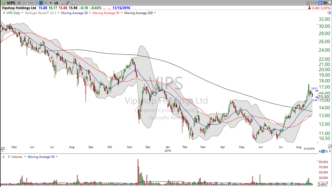This screenshot has width=332, height=187.
Task: Click the add indicator grid icon
Action: point(62,3)
